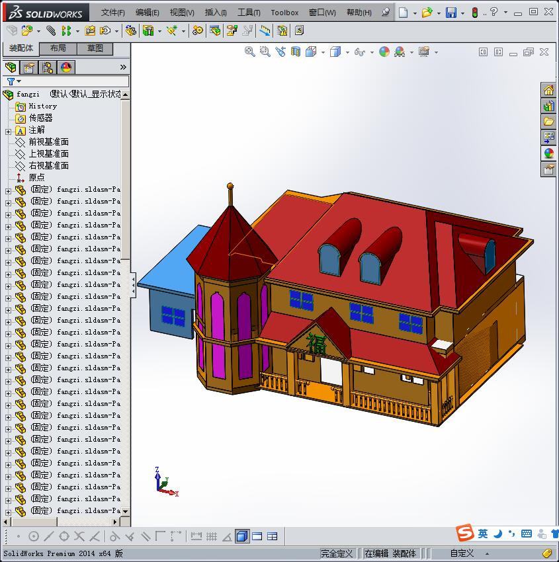
Task: Click the Help question mark icon
Action: 494,12
